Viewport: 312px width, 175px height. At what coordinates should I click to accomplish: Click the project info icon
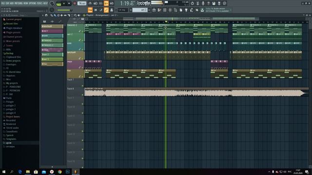tap(224, 3)
